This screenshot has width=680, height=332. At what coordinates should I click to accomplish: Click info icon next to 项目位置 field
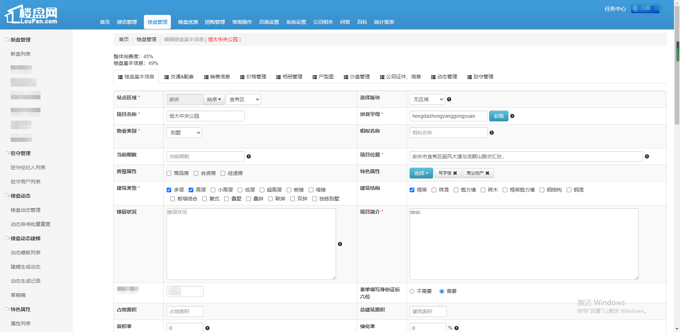pos(647,156)
